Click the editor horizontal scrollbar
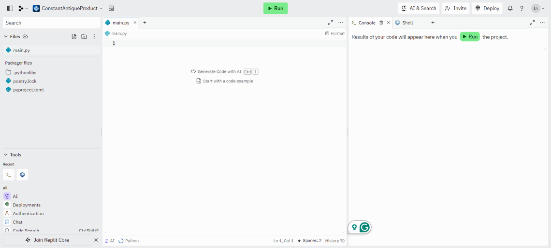This screenshot has height=248, width=551. tap(225, 233)
